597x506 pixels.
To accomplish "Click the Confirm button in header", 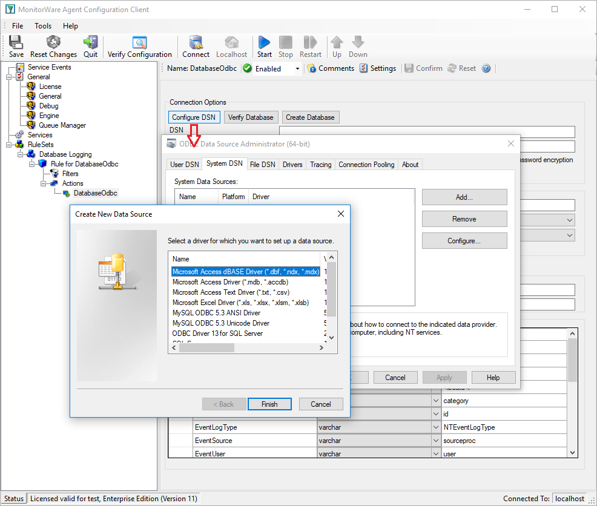I will pos(423,68).
